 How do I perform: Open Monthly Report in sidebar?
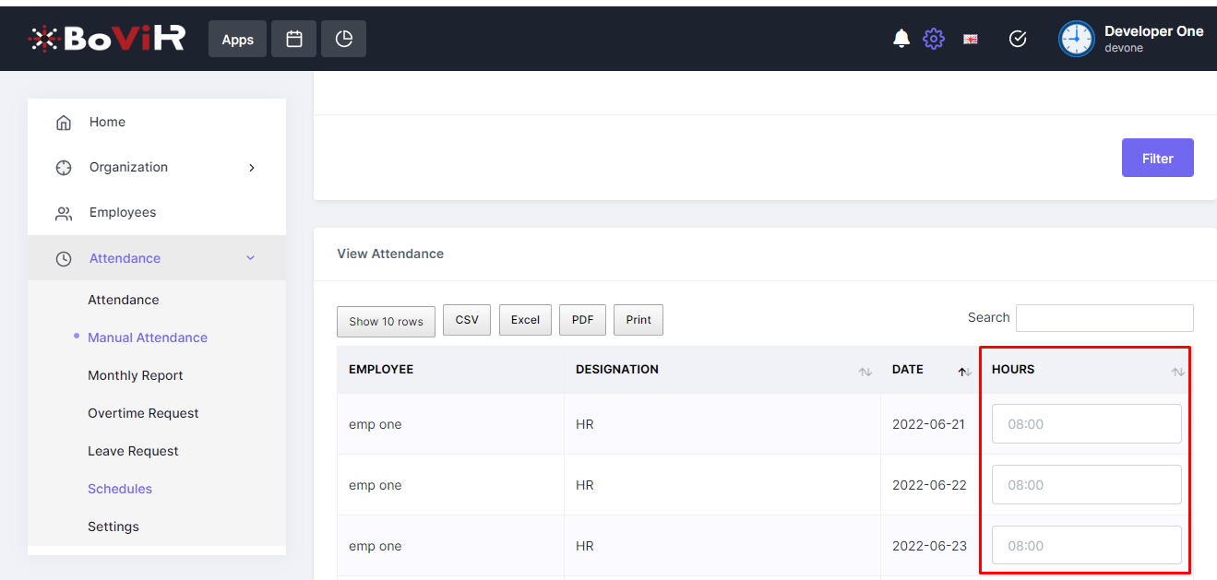[136, 375]
